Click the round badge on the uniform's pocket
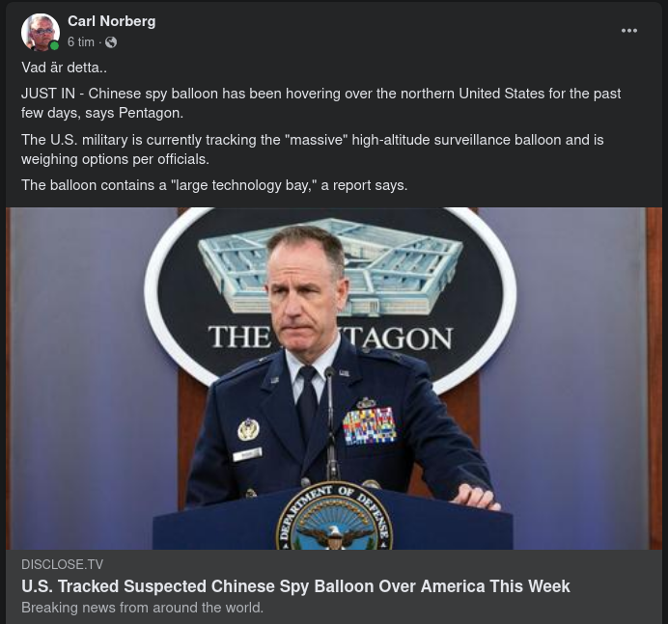This screenshot has width=668, height=624. point(248,429)
